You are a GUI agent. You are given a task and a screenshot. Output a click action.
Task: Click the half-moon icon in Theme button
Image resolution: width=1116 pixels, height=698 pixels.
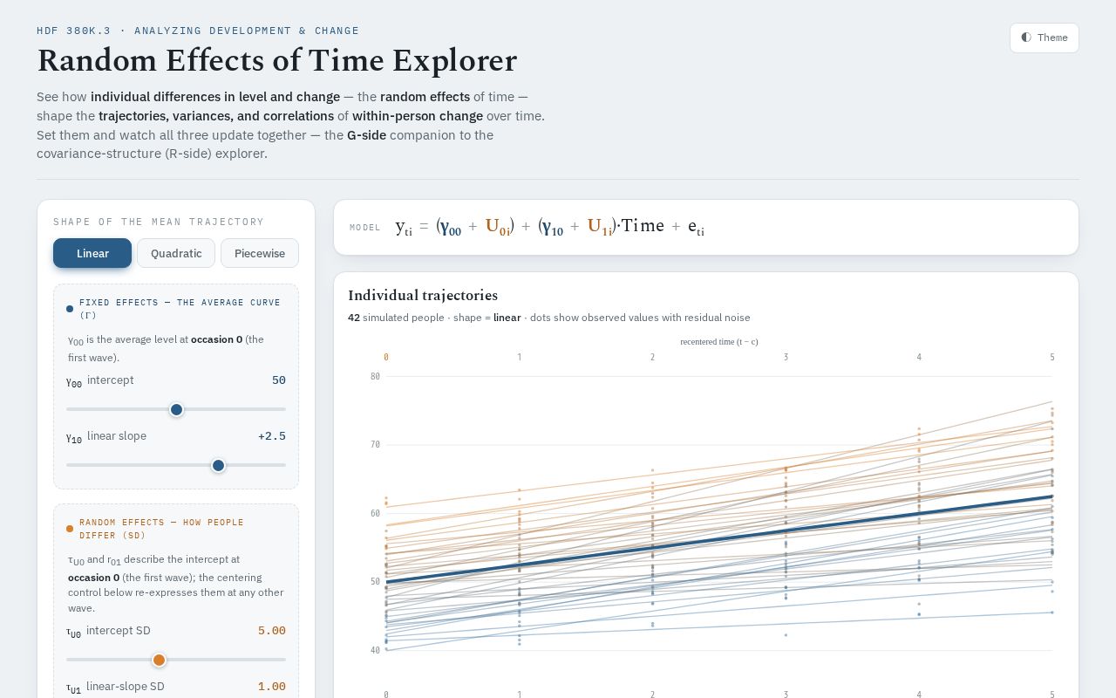pos(1026,38)
